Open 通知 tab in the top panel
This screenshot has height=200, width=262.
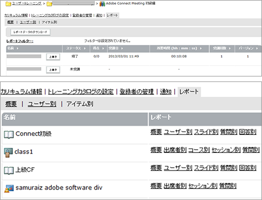(99, 15)
